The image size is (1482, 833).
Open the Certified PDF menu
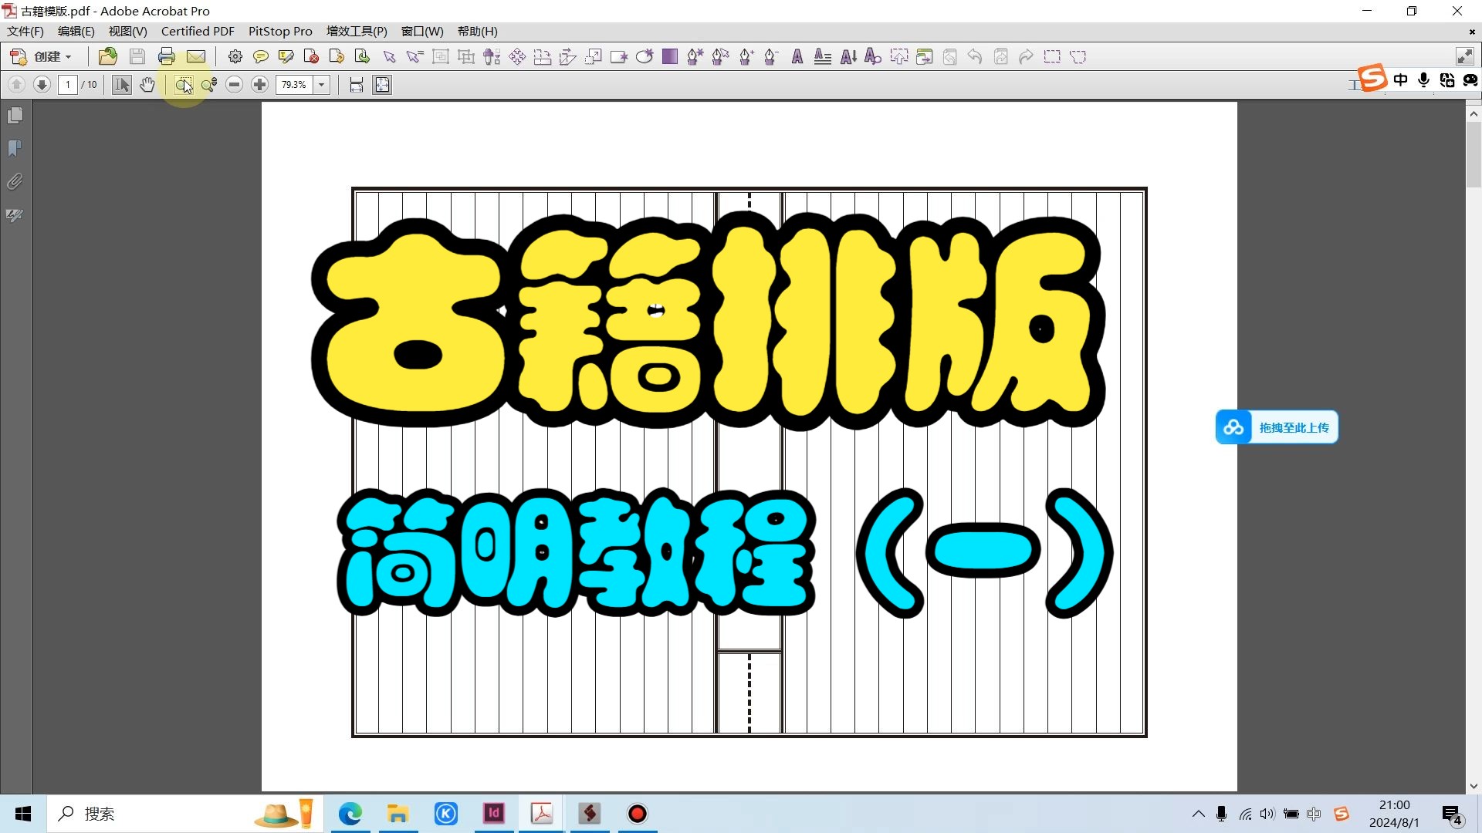pos(198,31)
